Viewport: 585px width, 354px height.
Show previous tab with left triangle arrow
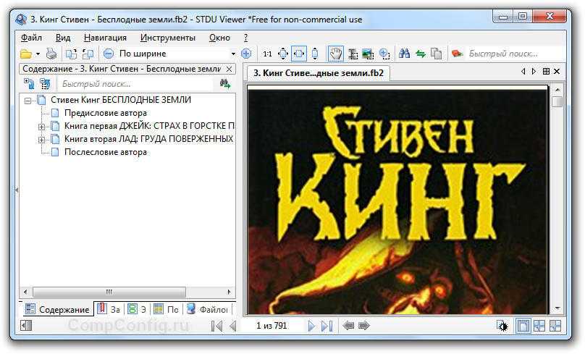click(523, 71)
